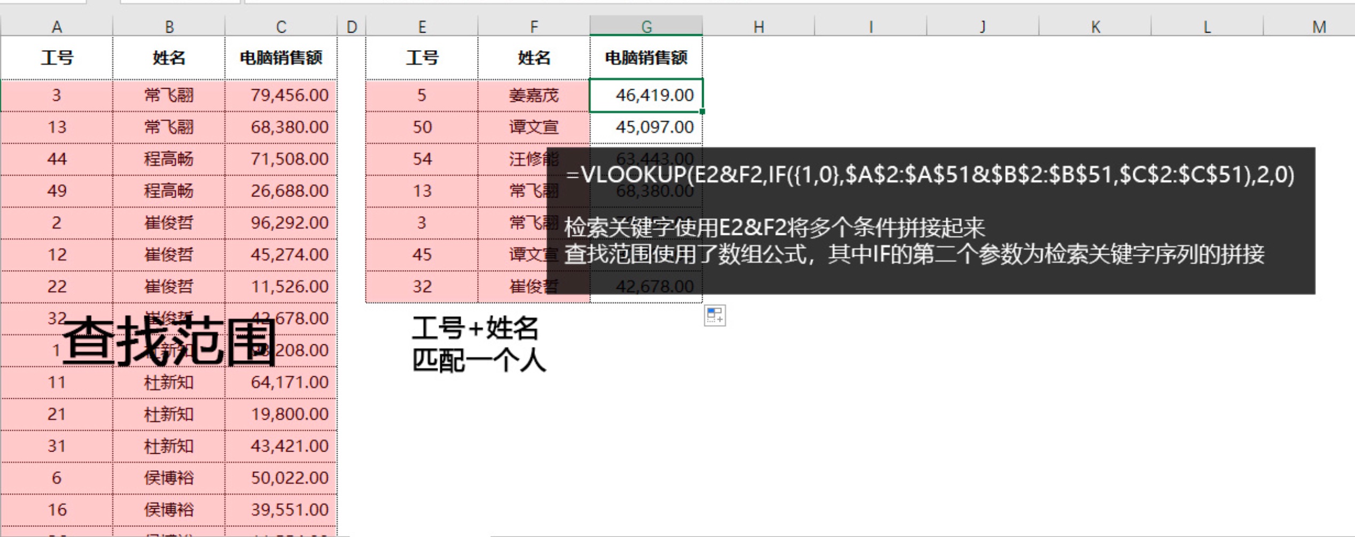Select 工号 12 in column A

[57, 255]
